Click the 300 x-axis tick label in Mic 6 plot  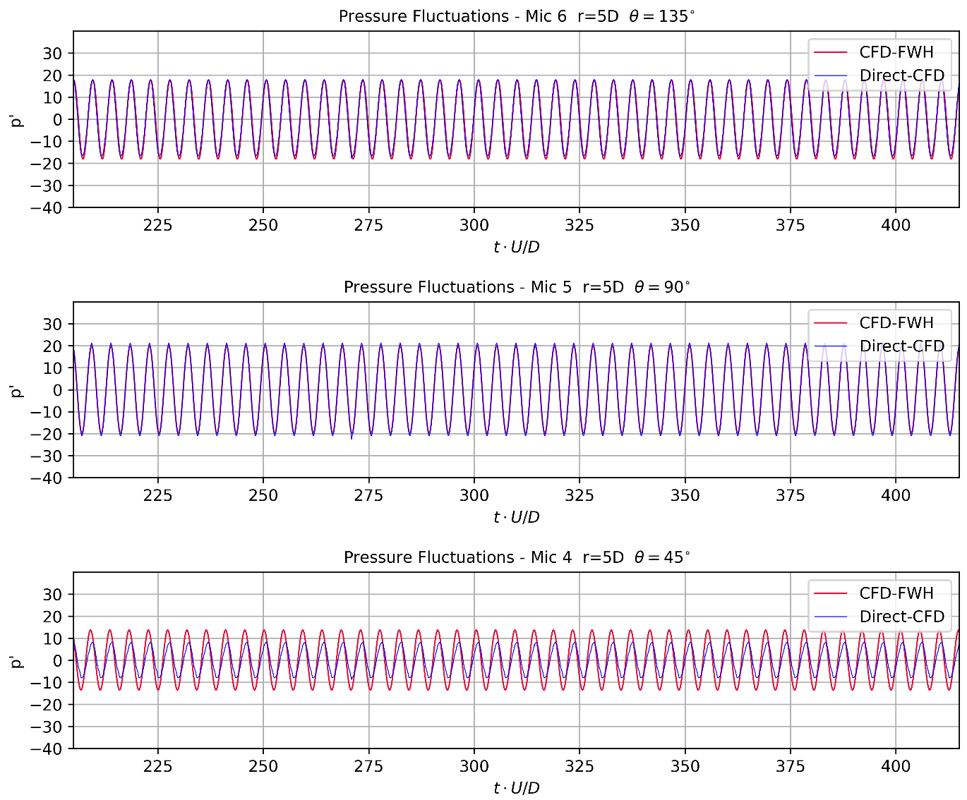(474, 226)
